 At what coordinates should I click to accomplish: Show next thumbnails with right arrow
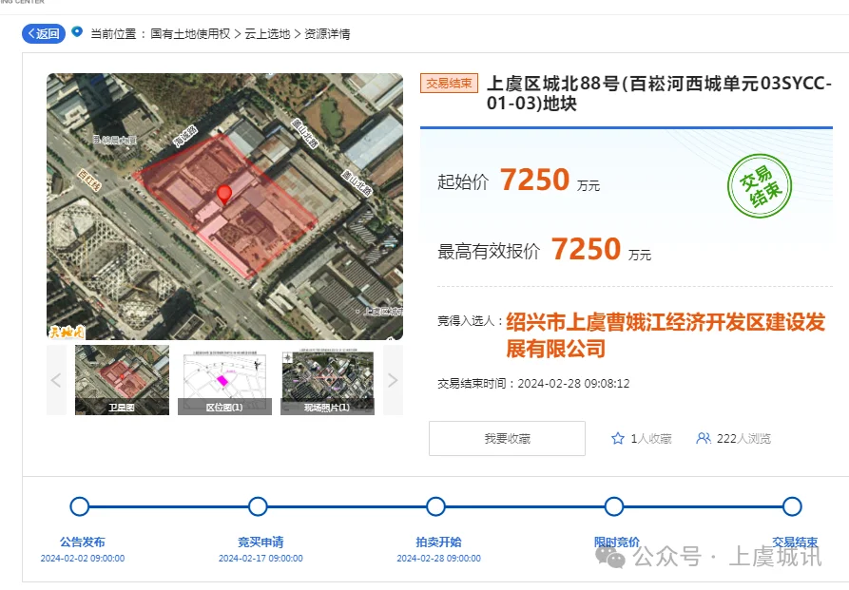point(393,380)
